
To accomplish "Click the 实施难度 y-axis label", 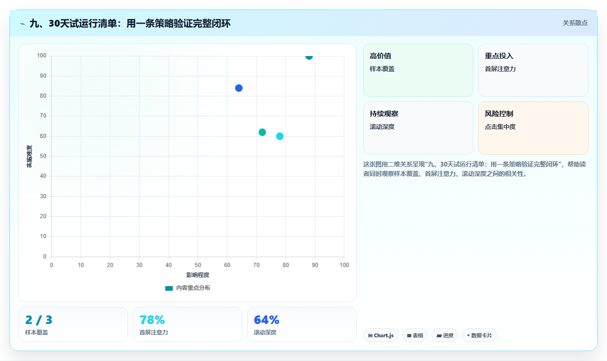I will (29, 157).
